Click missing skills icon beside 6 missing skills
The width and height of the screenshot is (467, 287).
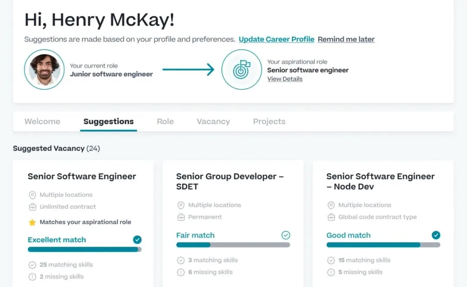pyautogui.click(x=180, y=272)
